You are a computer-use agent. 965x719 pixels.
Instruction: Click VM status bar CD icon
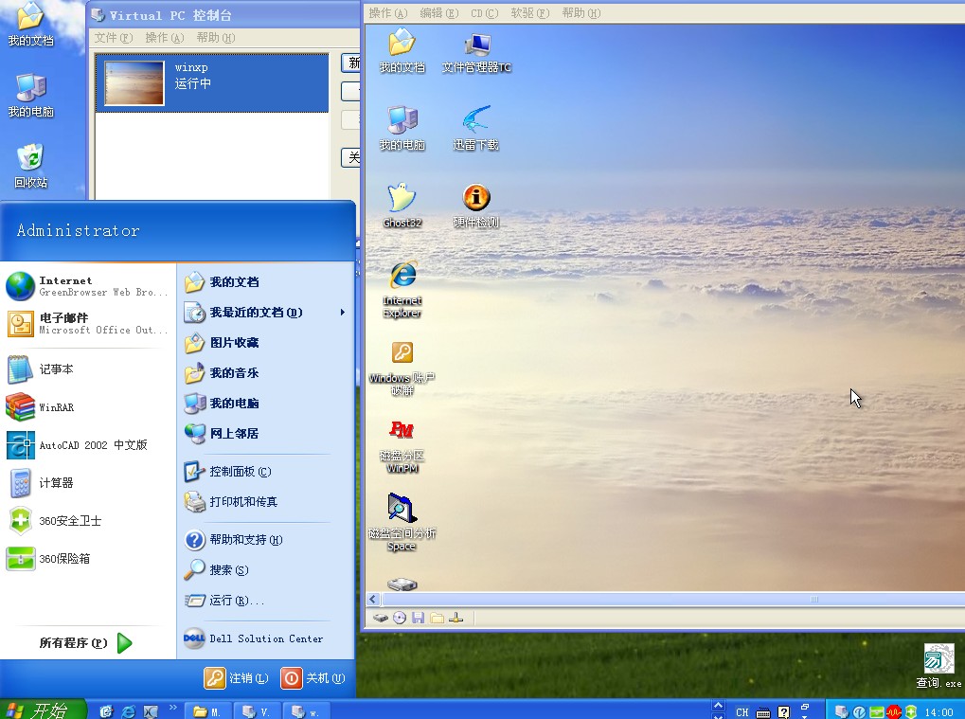tap(400, 618)
